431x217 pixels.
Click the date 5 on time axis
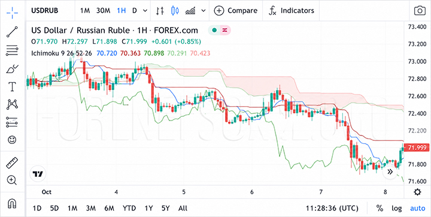[x=184, y=192]
